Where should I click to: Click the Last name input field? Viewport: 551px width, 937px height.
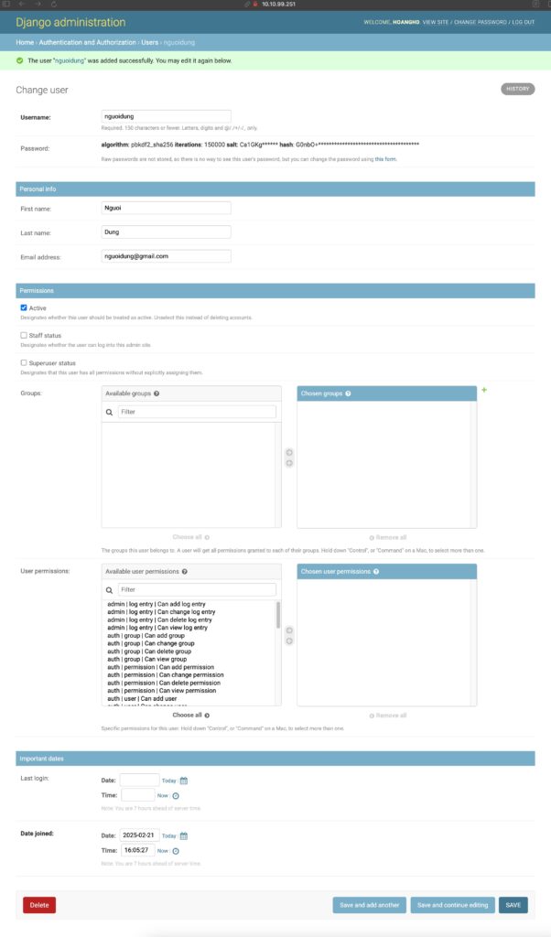(167, 232)
